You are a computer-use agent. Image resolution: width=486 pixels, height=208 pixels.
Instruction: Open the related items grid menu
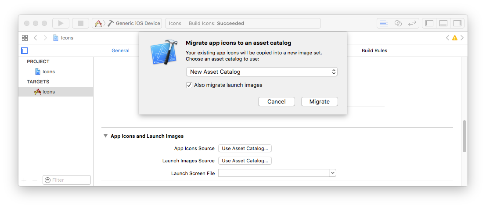(25, 38)
